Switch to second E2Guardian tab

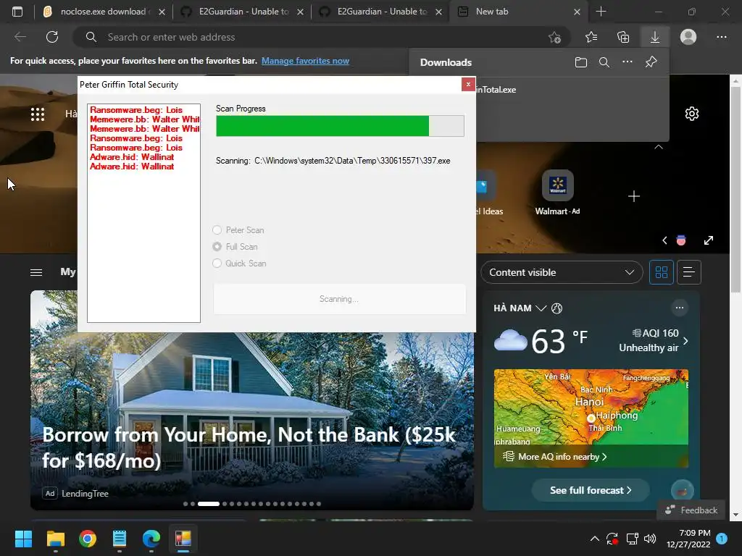coord(381,12)
